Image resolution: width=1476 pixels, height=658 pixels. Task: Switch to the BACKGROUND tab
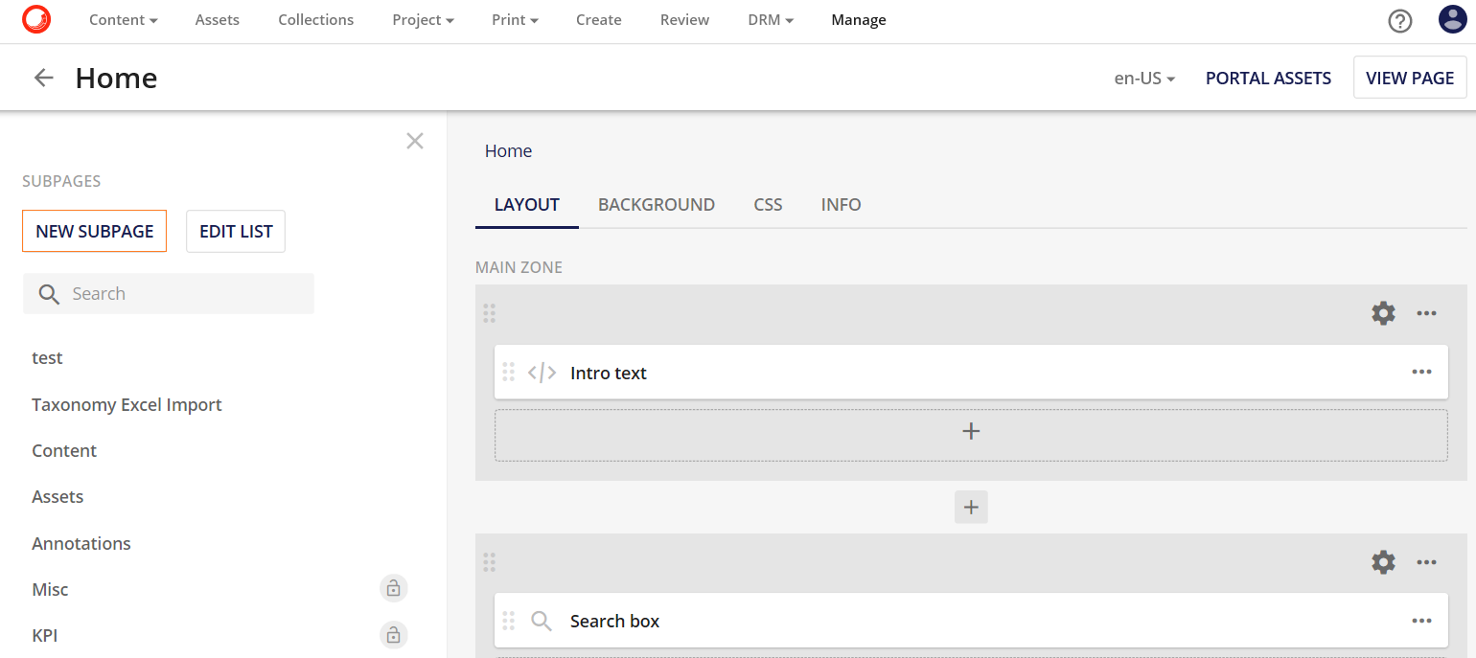(x=657, y=204)
